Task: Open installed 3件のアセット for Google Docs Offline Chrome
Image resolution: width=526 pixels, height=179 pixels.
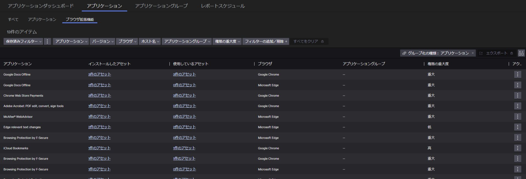Action: [x=100, y=74]
